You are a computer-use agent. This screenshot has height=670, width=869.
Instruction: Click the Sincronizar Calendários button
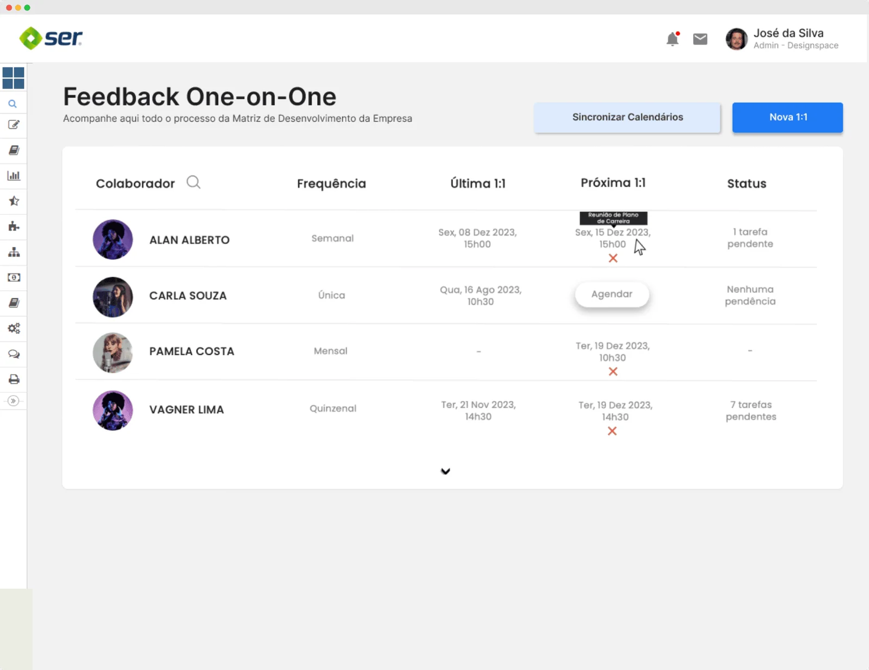[x=627, y=117]
